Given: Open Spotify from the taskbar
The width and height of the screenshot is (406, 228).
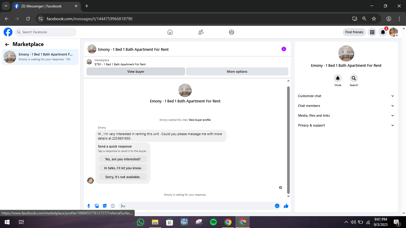Looking at the screenshot, I should tap(213, 222).
